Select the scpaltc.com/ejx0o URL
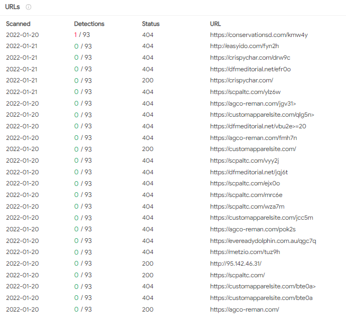The height and width of the screenshot is (319, 346). coord(245,183)
